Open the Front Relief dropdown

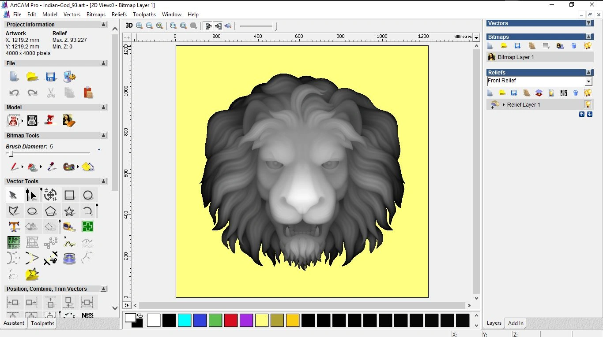coord(588,81)
